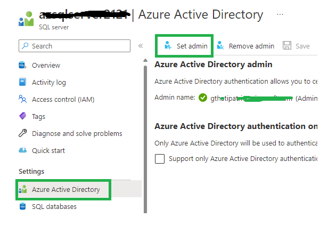This screenshot has width=328, height=234.
Task: Enable Support only Azure Active Directory authentication checkbox
Action: [x=159, y=159]
